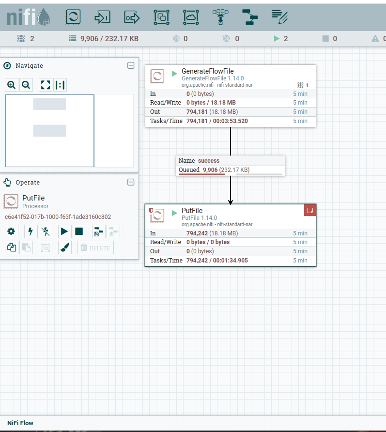
Task: Click PutFile running status arrow
Action: click(174, 213)
